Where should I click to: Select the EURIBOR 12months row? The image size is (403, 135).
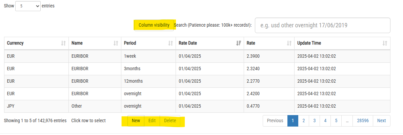[x=197, y=81]
